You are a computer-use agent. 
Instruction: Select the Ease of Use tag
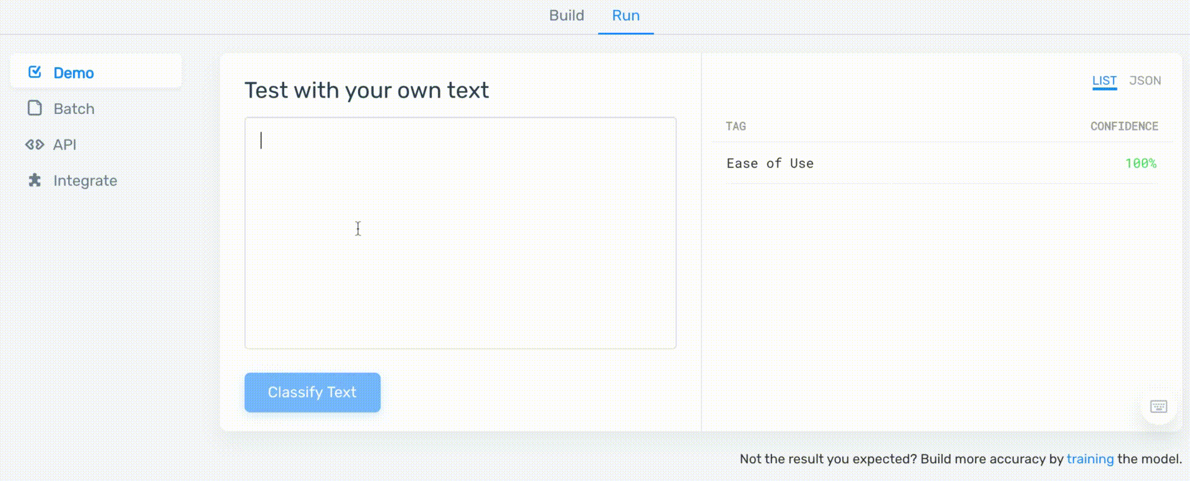[770, 164]
